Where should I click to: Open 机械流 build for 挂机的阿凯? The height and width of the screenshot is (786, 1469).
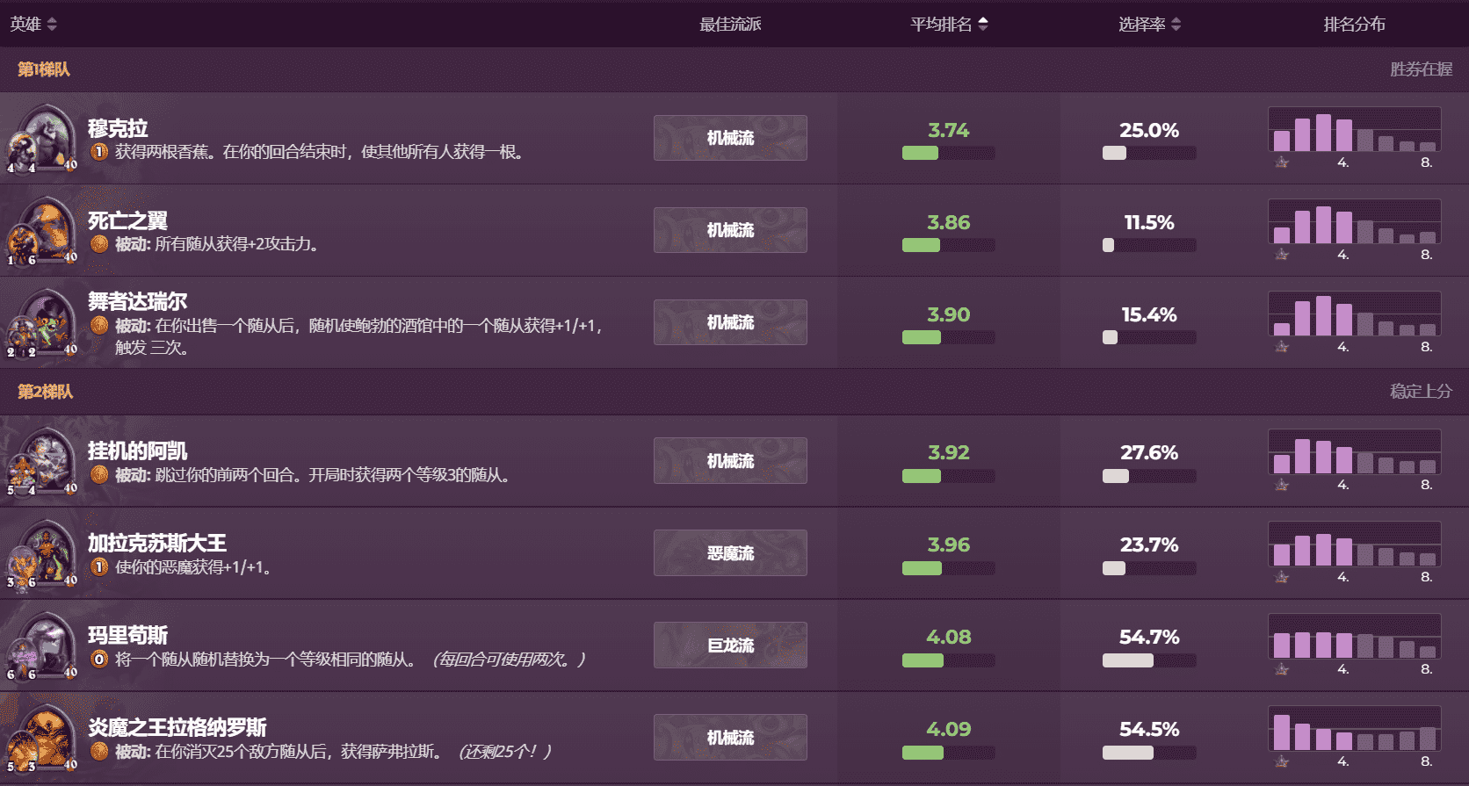pos(730,460)
